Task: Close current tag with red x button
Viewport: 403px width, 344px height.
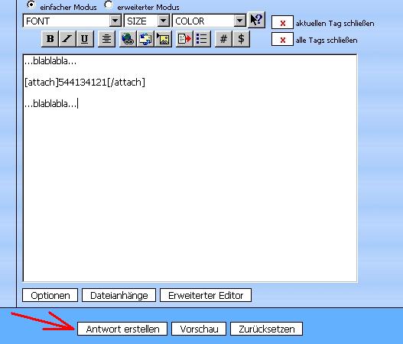Action: point(282,23)
